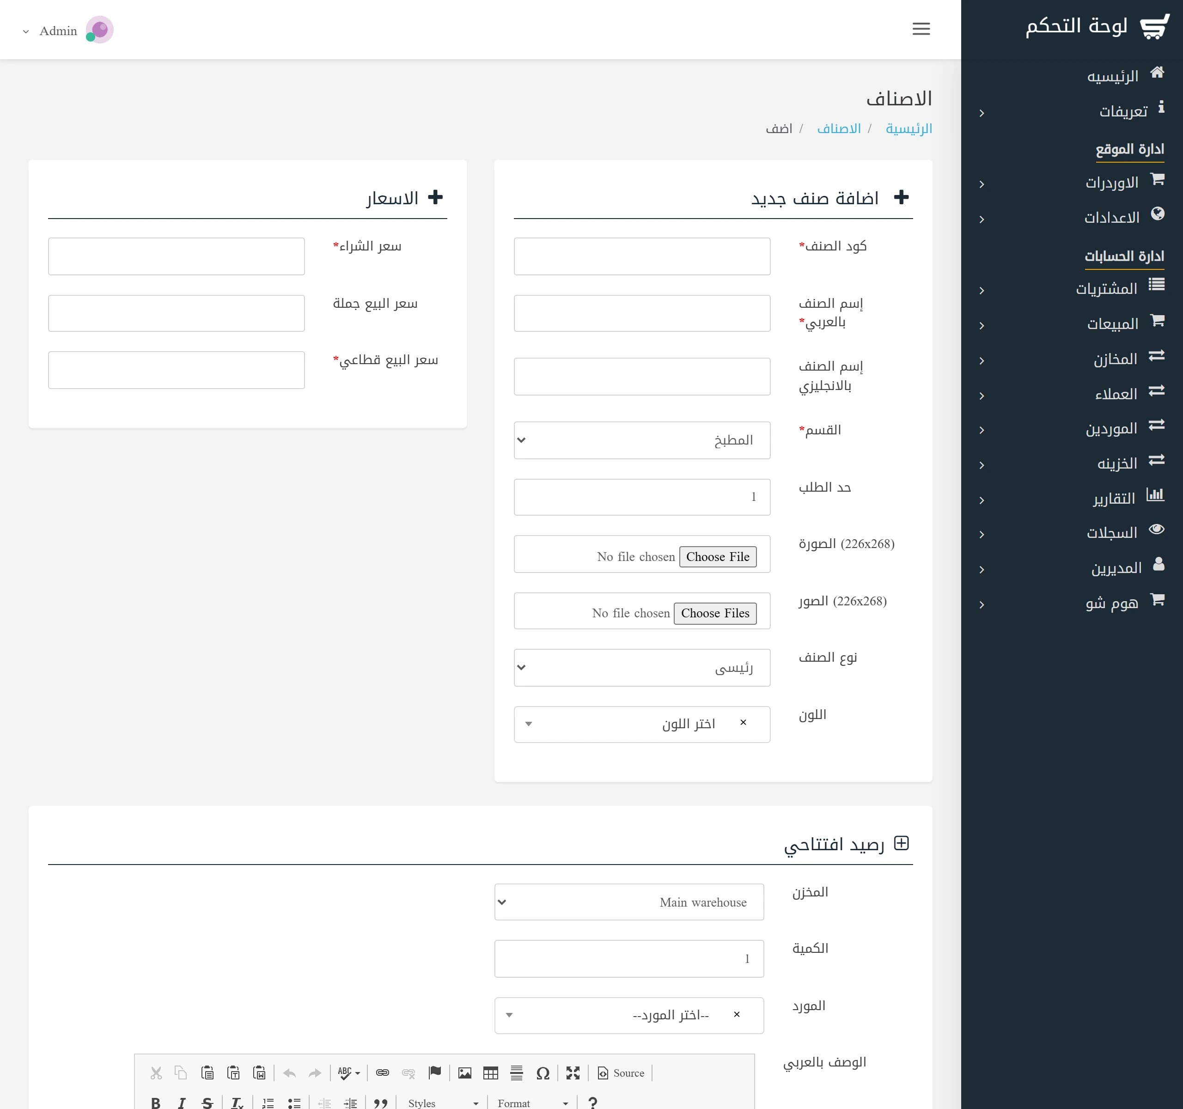Open the المخزن Main warehouse dropdown
The image size is (1183, 1109).
click(629, 902)
